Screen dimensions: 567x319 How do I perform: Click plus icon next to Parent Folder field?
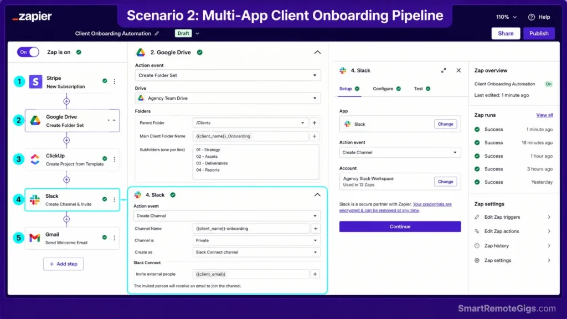coord(315,123)
